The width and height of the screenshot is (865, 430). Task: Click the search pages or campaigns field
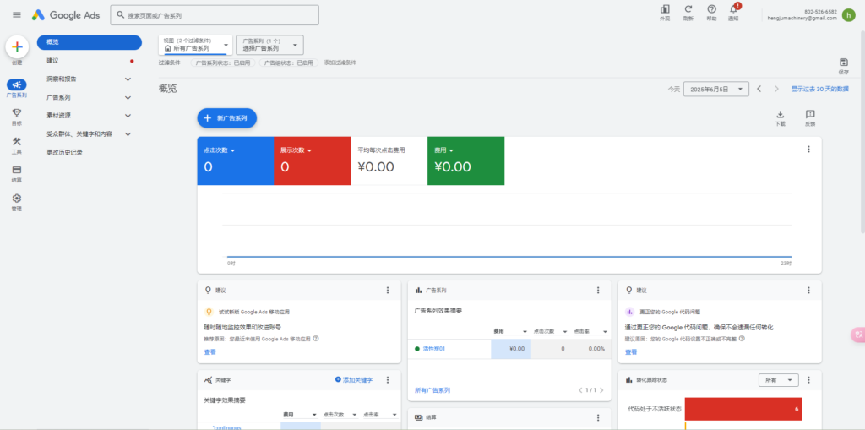(215, 15)
